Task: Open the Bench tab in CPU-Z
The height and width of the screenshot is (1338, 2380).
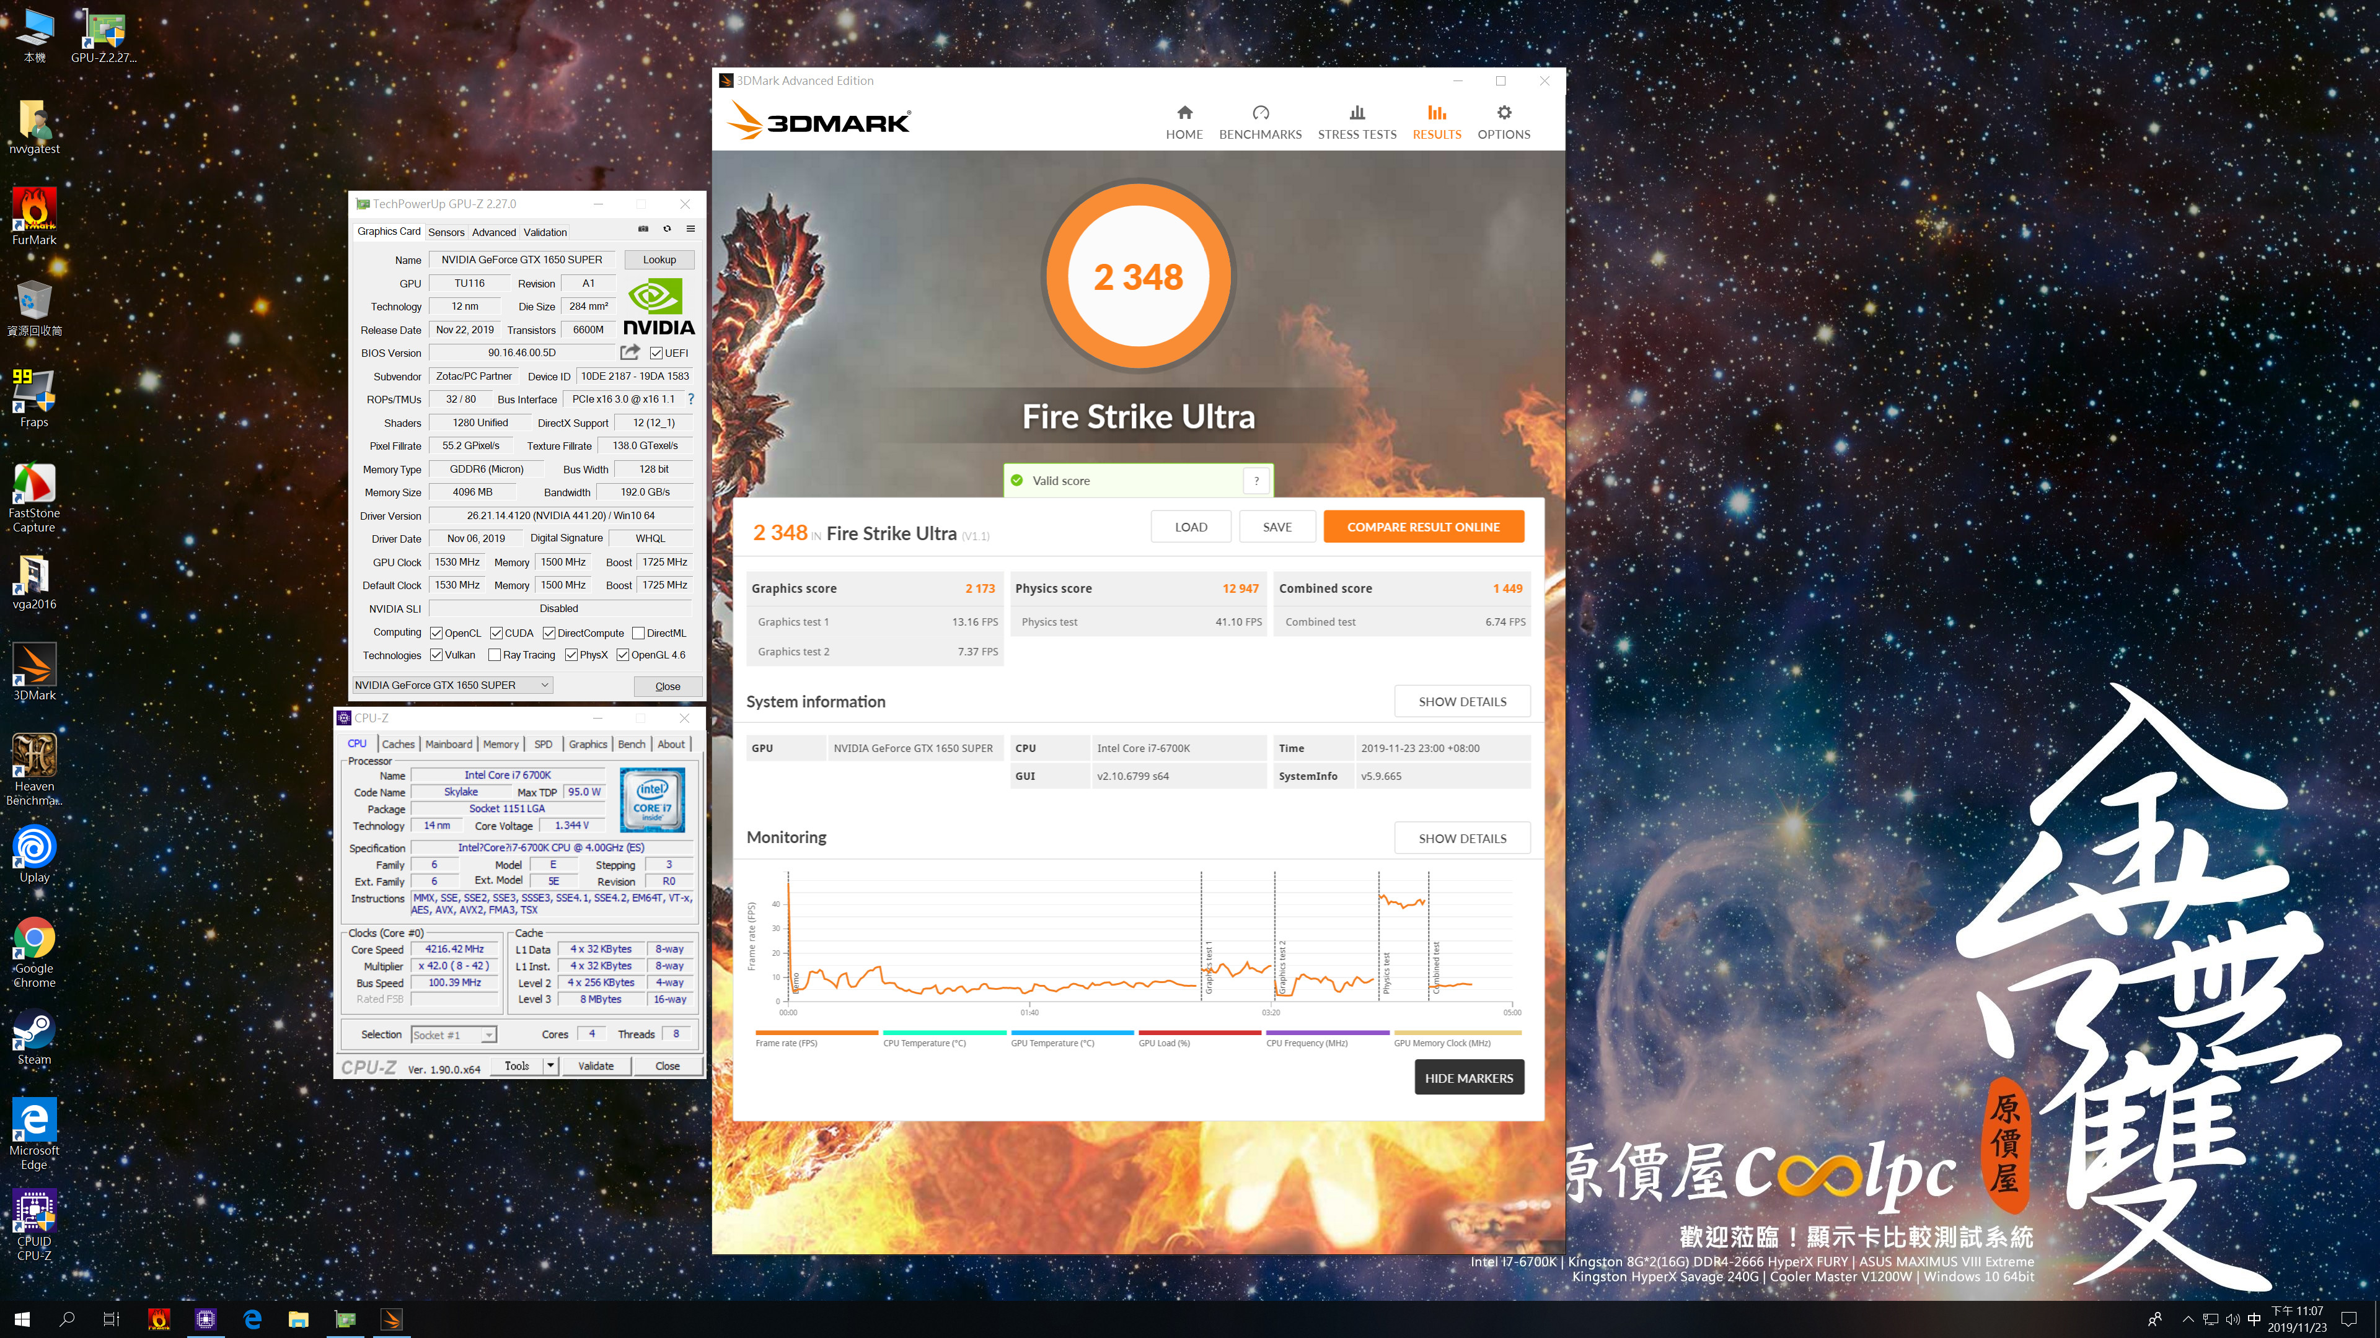Action: [632, 743]
